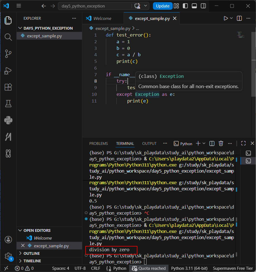Select the second terminal in the terminal list
Image resolution: width=256 pixels, height=272 pixels.
[248, 161]
